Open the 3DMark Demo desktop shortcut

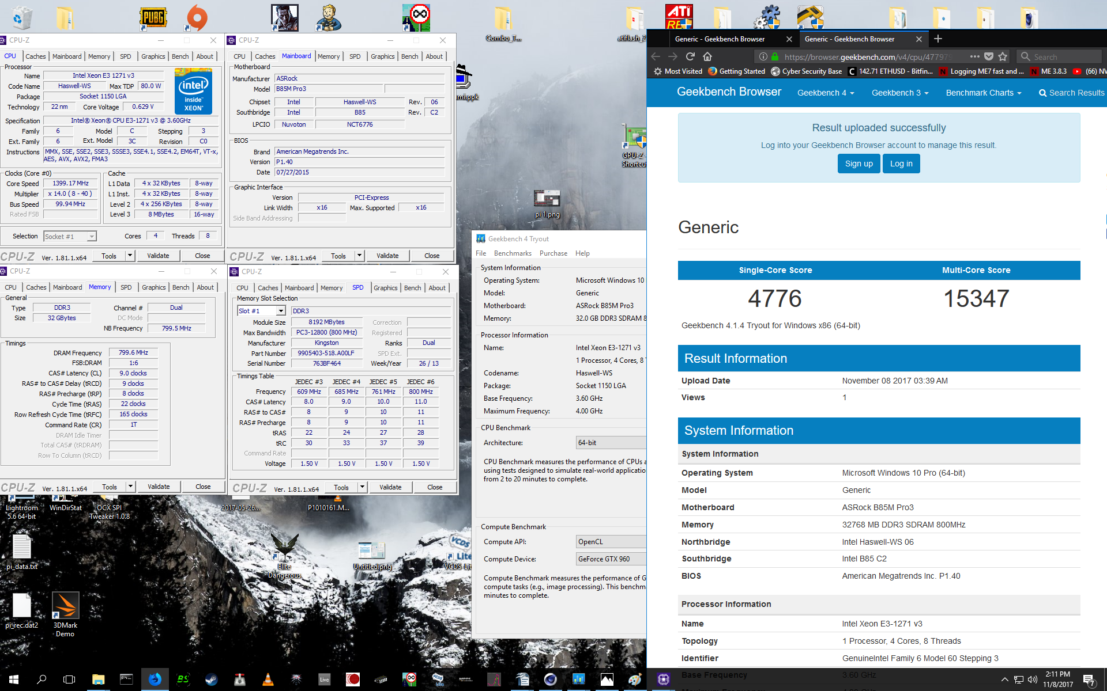click(x=65, y=614)
